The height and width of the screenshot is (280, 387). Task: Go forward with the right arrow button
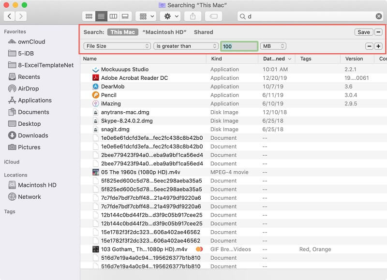21,16
